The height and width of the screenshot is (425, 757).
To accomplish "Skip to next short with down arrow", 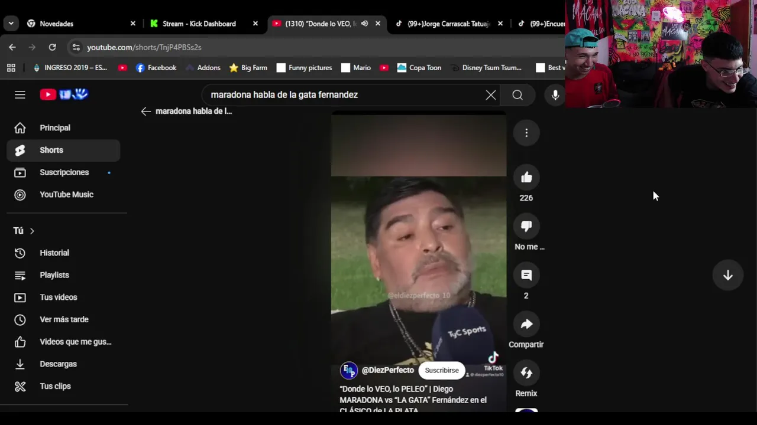I will coord(728,276).
